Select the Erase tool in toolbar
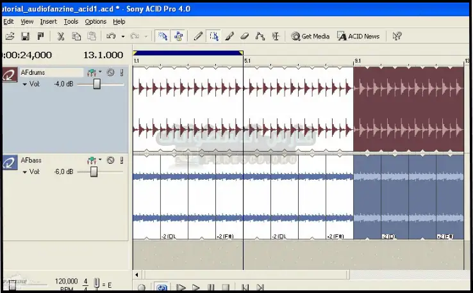Screen dimensions: 473x293 coord(245,36)
